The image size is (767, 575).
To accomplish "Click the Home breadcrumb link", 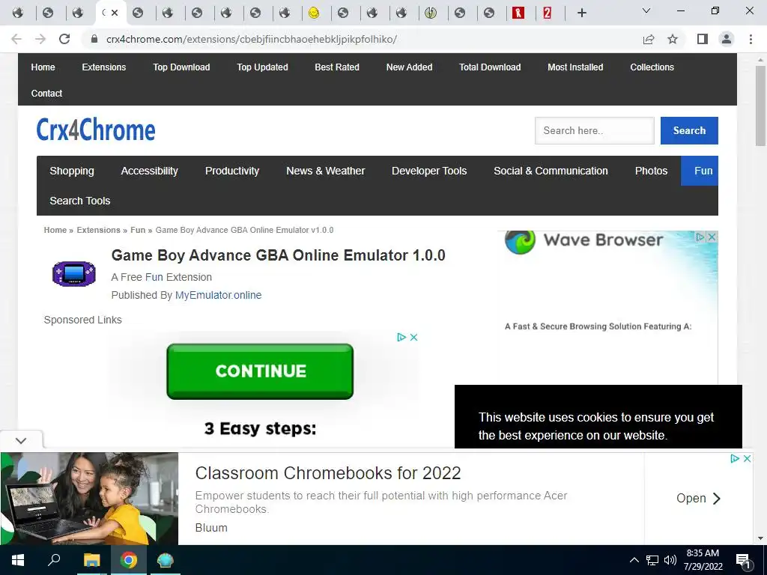I will tap(55, 230).
